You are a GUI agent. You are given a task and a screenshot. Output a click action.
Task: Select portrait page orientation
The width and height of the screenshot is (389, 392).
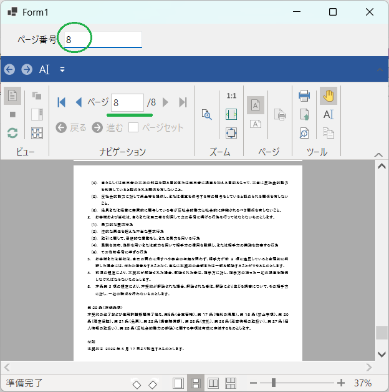tap(256, 105)
